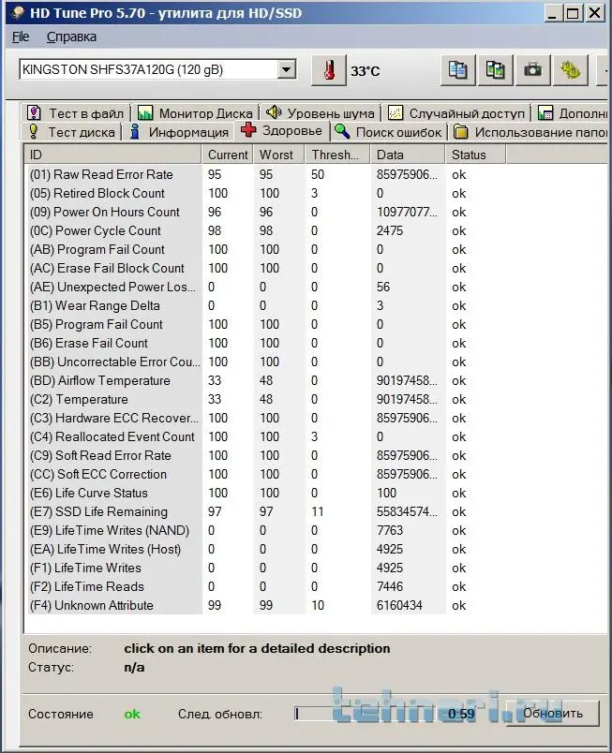Select the (B5) Program Fail Count row

tap(315, 324)
